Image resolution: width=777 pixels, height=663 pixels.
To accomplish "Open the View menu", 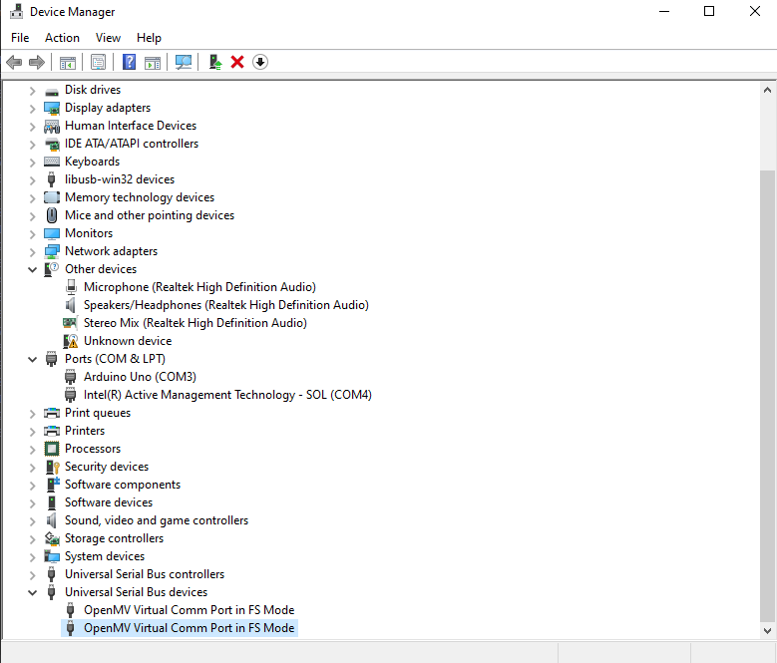I will pyautogui.click(x=108, y=38).
